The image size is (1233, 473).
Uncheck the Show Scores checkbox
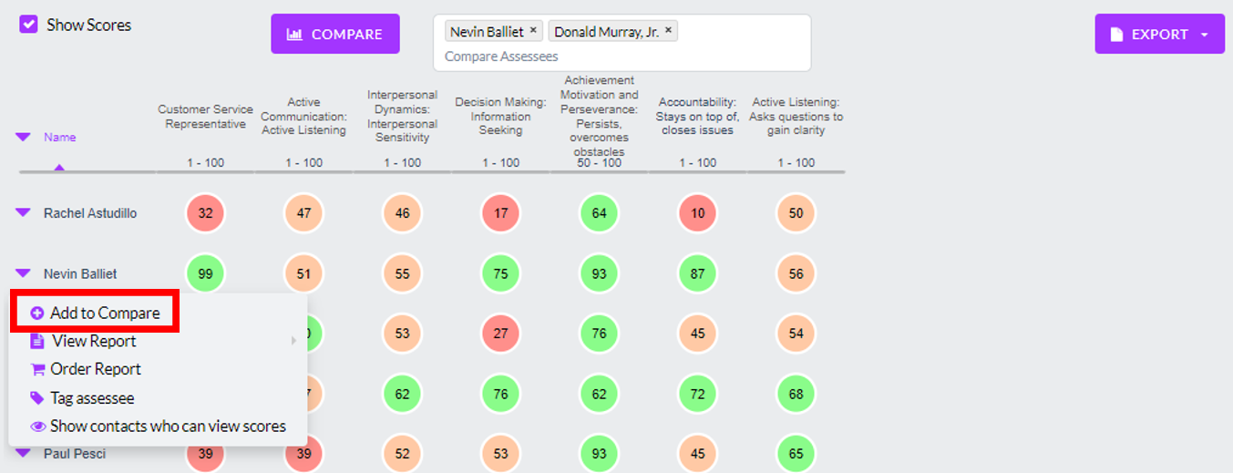coord(28,25)
